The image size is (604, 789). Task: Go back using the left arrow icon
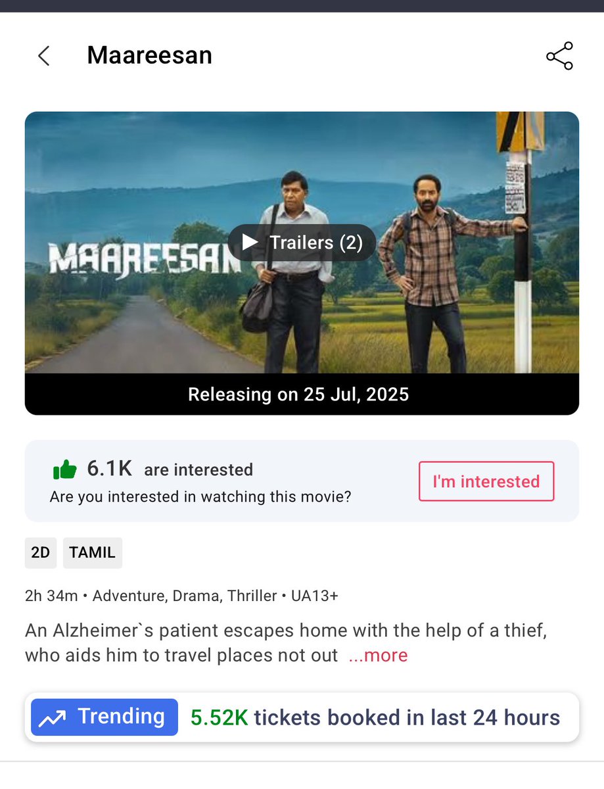[x=44, y=56]
